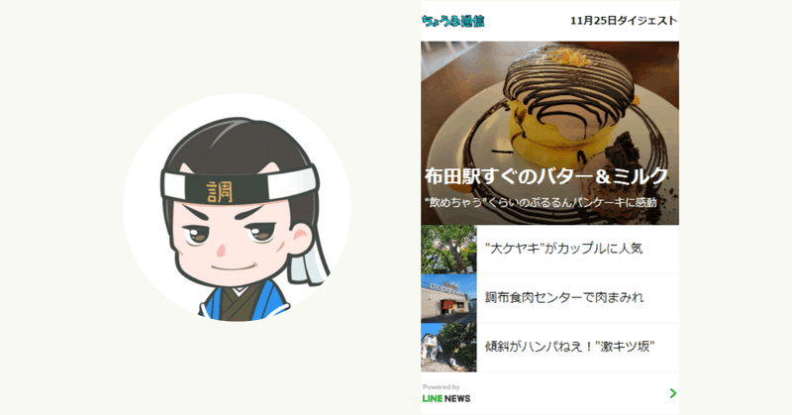
Task: Click the ぷるるんパンケーキ subtitle text
Action: [541, 202]
